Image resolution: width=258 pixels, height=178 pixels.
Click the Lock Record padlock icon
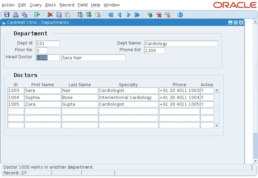coord(167,14)
